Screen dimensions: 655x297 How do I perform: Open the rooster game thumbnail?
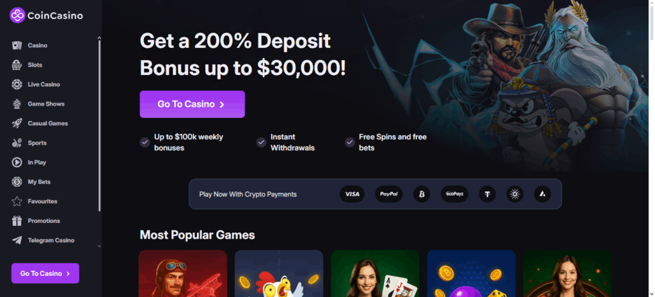[x=279, y=273]
